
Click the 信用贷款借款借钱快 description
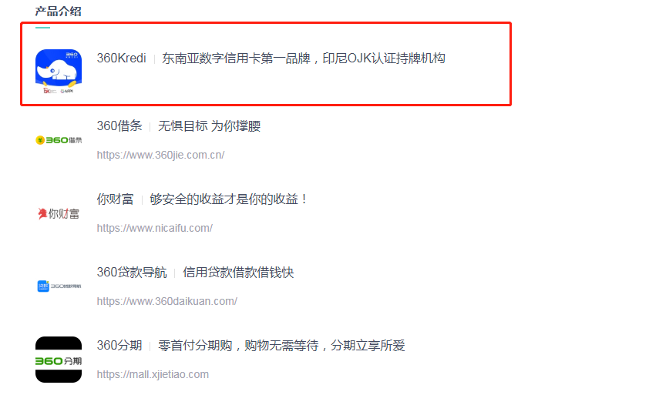click(x=238, y=272)
